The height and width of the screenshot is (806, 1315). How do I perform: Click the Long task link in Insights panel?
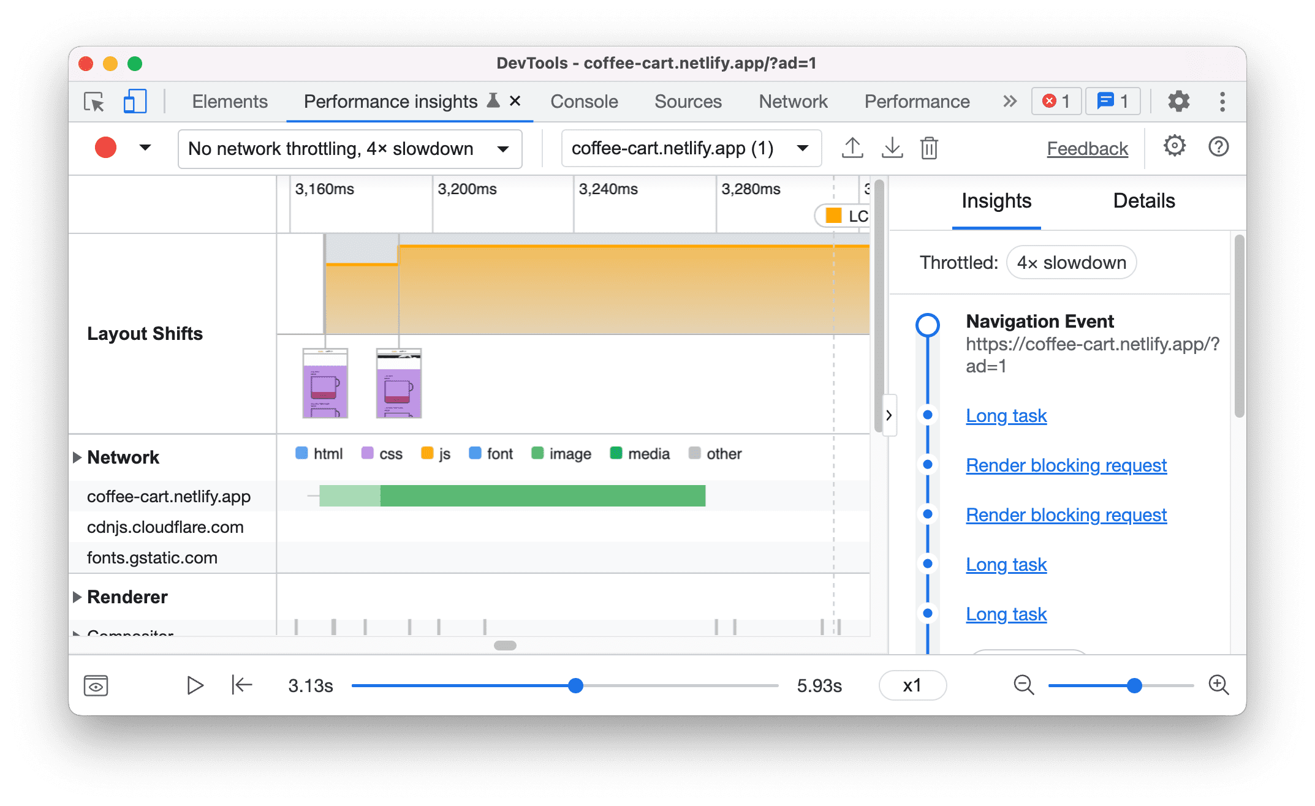coord(1006,414)
